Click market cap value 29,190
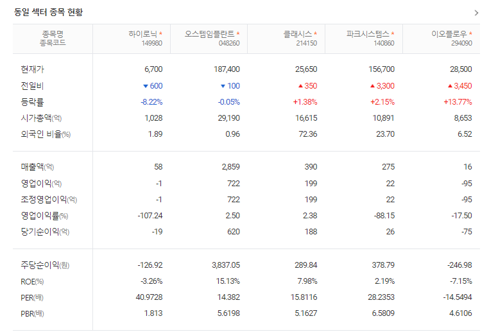489x332 pixels. coord(229,118)
